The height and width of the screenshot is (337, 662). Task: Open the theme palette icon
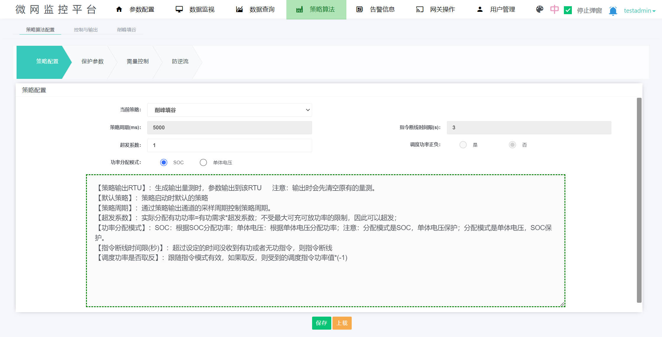pyautogui.click(x=540, y=9)
